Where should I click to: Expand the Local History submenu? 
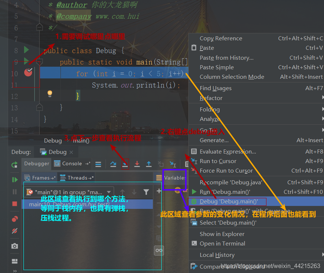256,255
